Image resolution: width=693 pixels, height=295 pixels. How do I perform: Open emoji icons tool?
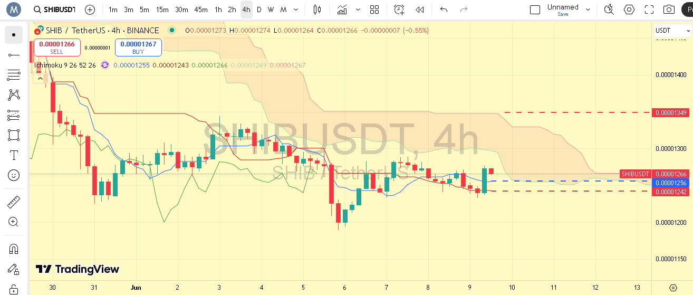14,175
